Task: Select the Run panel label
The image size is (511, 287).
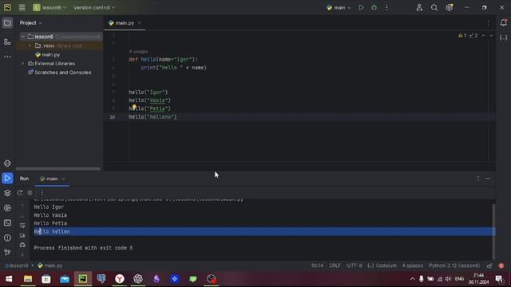Action: (24, 179)
